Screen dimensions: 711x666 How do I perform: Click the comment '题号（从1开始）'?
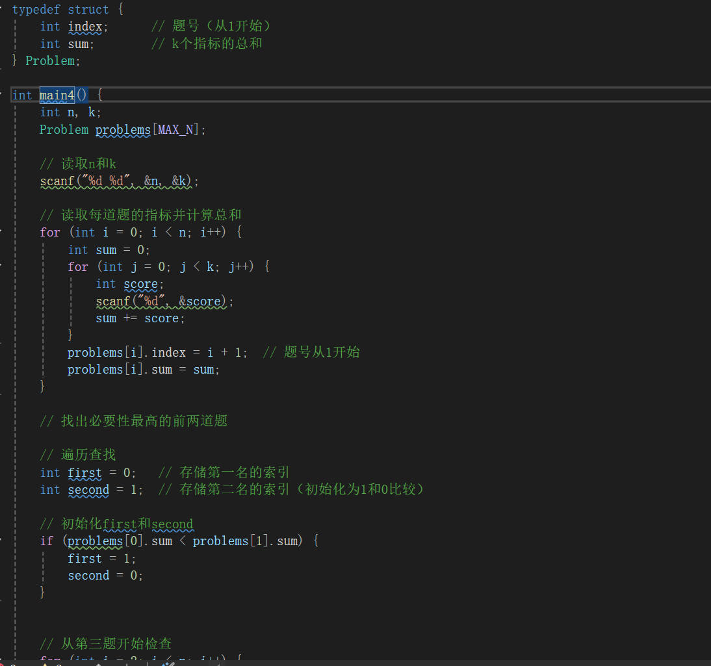(221, 26)
